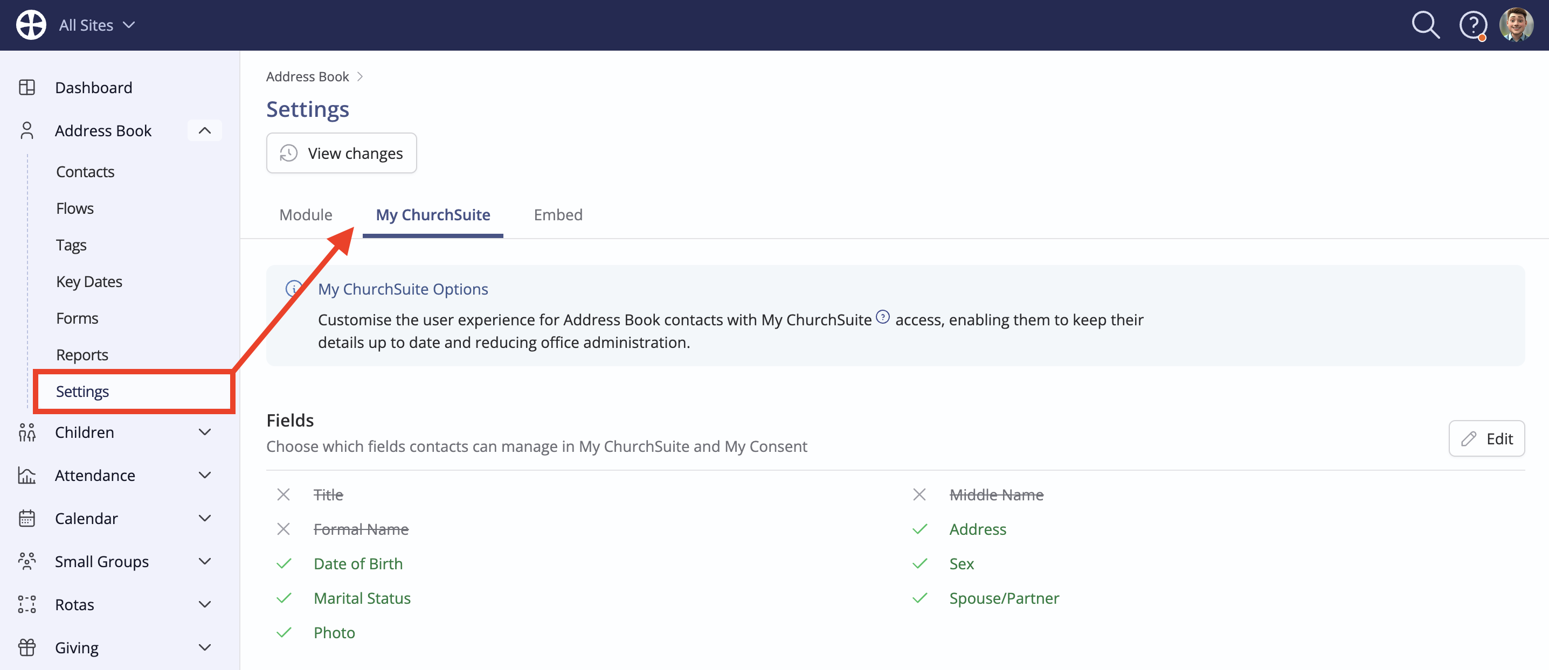
Task: Click the cross icon beside Formal Name
Action: pos(283,529)
